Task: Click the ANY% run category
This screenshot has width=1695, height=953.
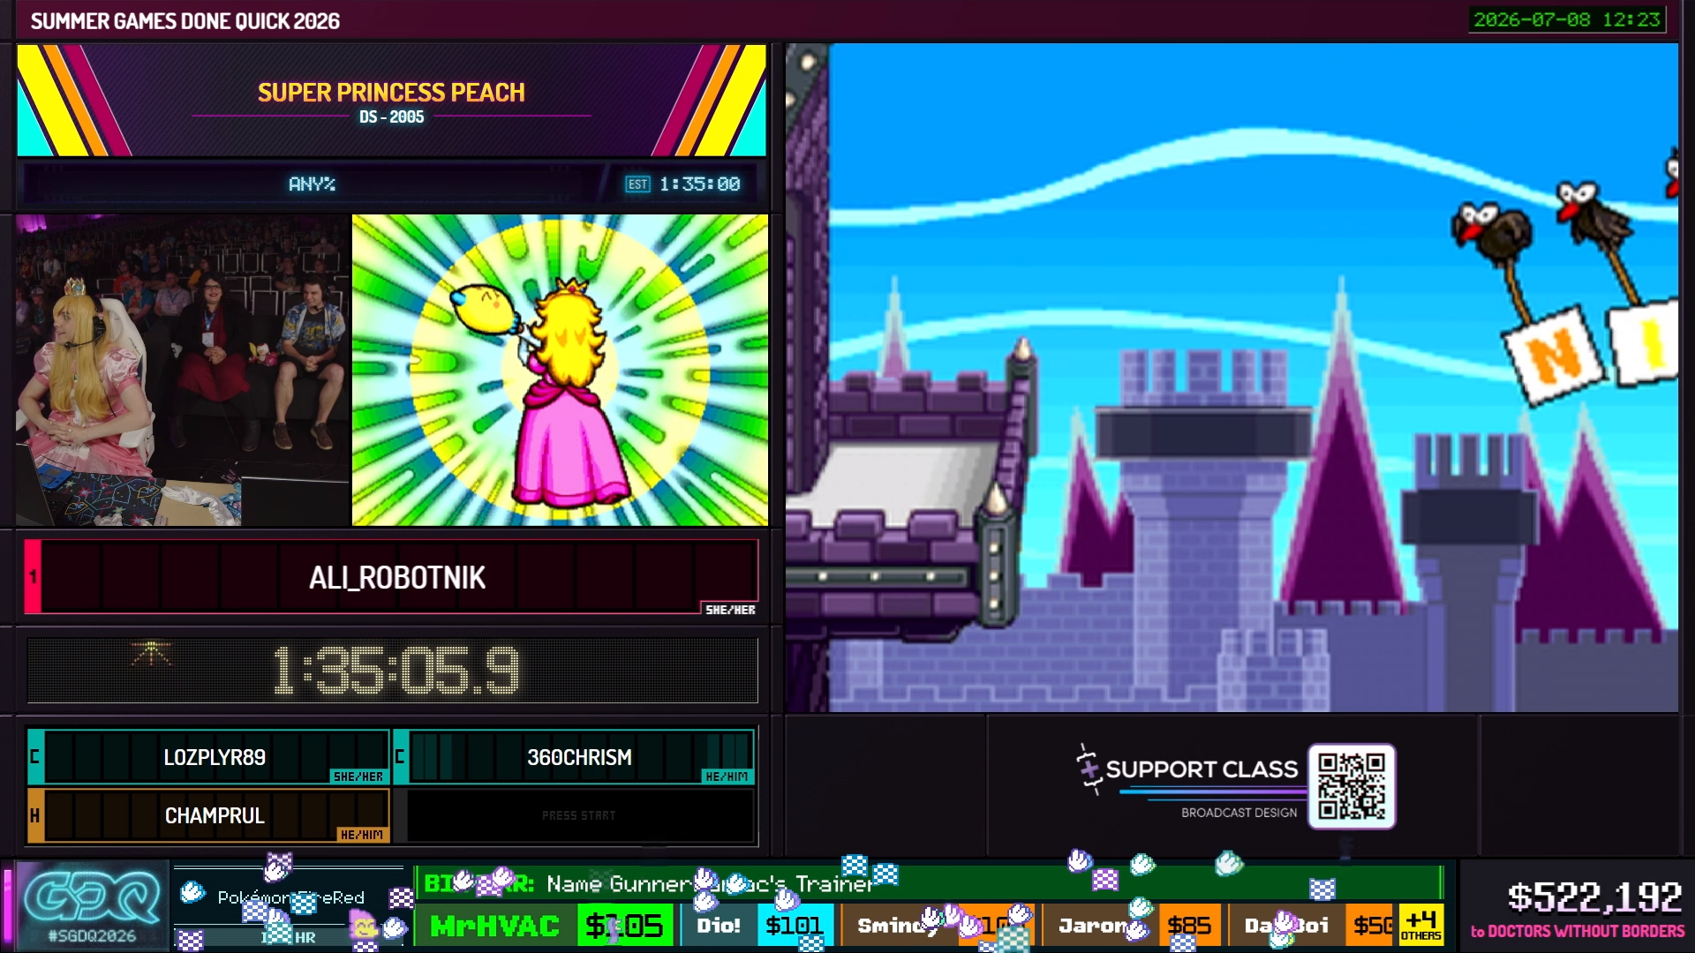Action: click(x=312, y=184)
